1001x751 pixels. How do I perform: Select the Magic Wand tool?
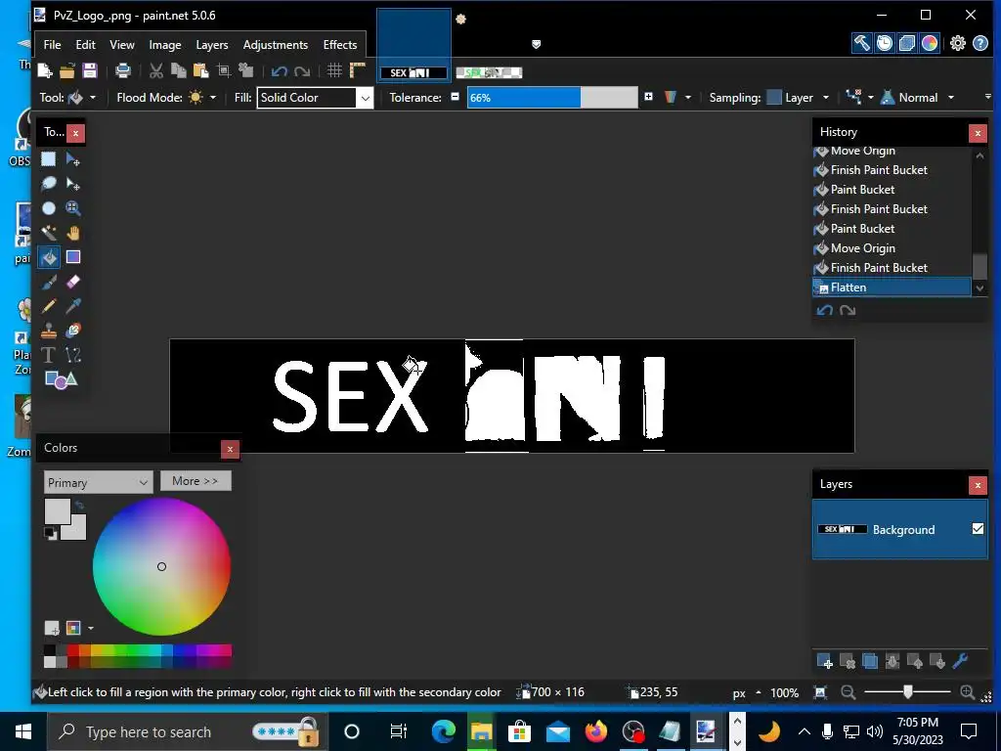(x=49, y=233)
